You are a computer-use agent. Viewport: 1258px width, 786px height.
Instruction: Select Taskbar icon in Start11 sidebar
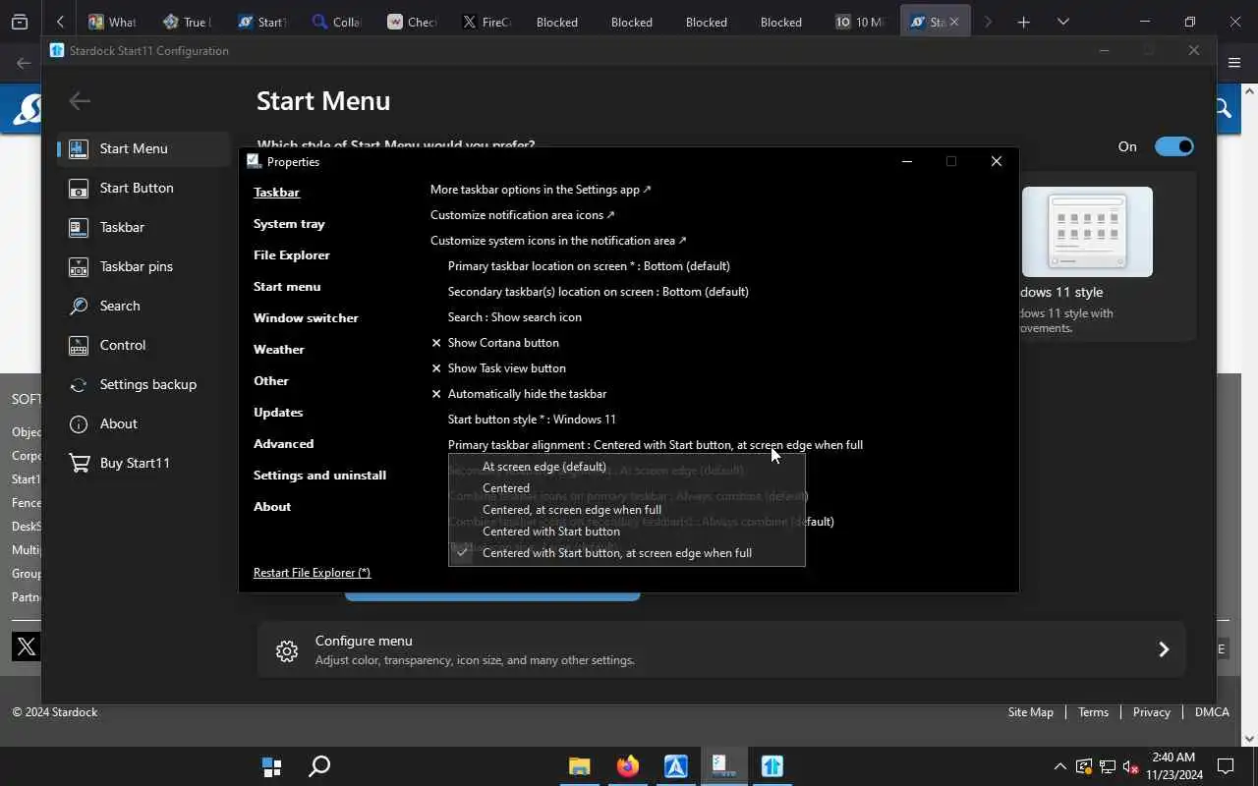[79, 227]
